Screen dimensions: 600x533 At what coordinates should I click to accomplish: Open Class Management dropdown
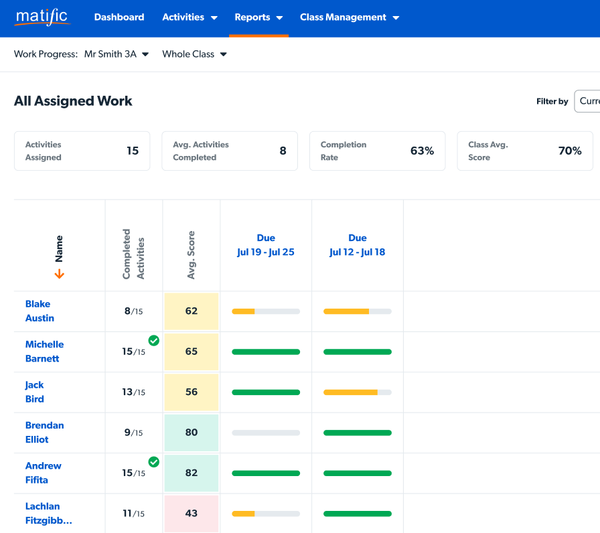[349, 17]
